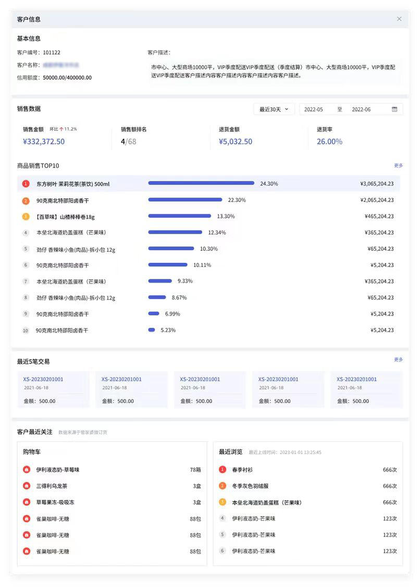Click 更多 beside 商品销售TOP10
The image size is (420, 587).
(398, 165)
